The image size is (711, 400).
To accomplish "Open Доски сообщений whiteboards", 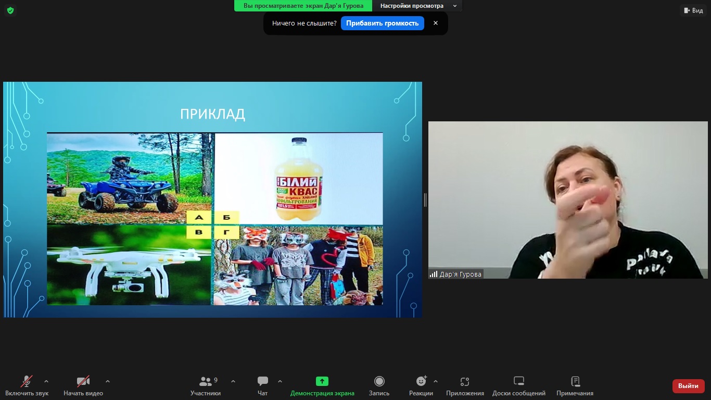I will tap(518, 386).
